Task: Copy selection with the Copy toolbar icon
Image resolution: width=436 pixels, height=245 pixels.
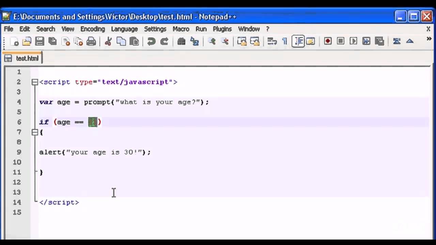Action: 121,42
